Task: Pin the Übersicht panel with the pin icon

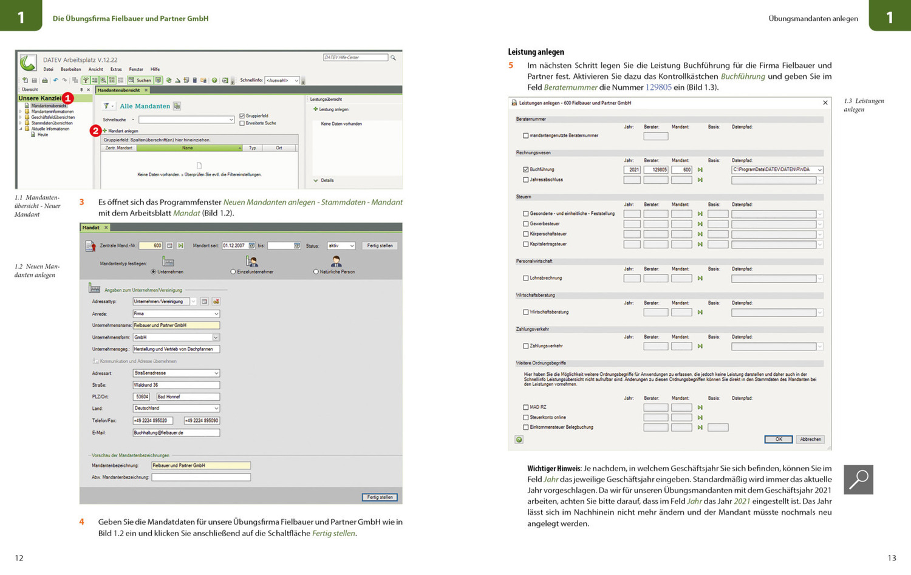Action: 81,89
